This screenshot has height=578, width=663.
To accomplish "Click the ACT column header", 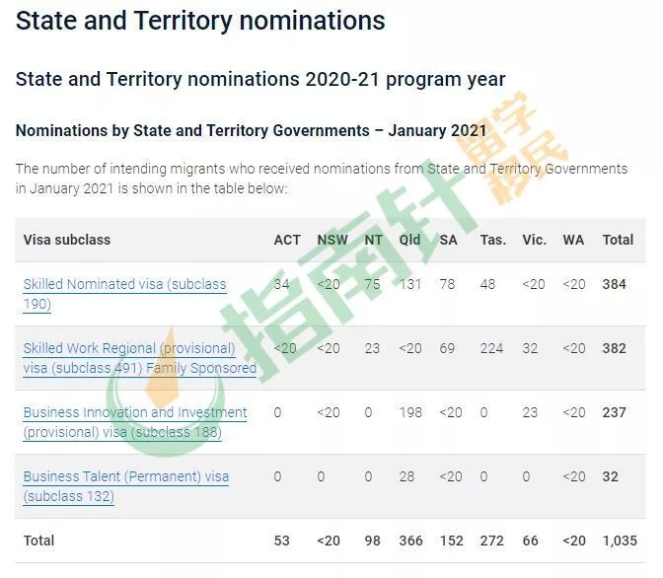I will coord(287,240).
